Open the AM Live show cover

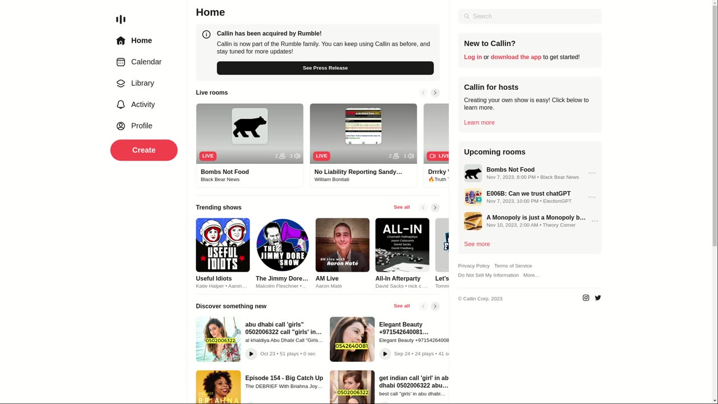tap(343, 245)
